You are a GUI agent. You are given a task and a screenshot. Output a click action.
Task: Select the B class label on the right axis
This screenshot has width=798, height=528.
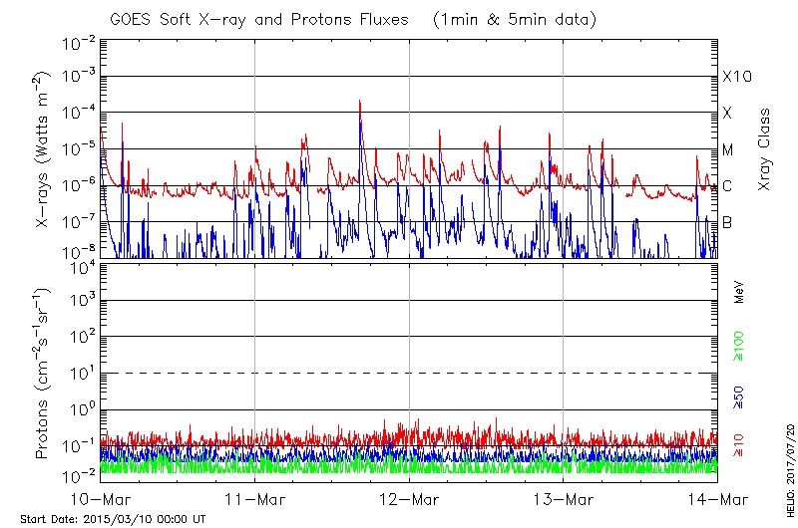[x=727, y=222]
